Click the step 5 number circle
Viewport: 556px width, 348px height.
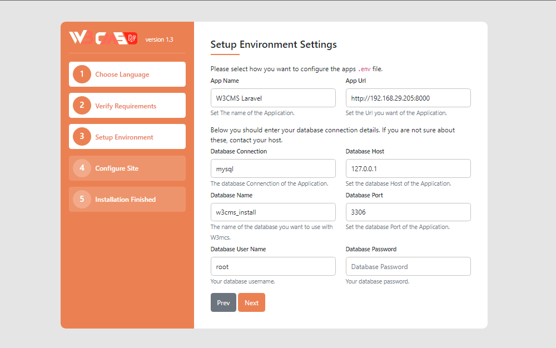pos(82,199)
